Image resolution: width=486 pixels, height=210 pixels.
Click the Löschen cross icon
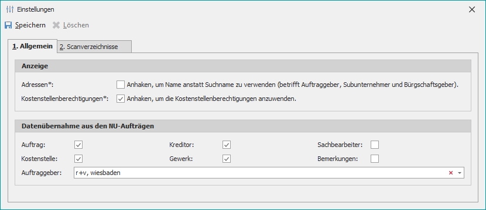56,25
